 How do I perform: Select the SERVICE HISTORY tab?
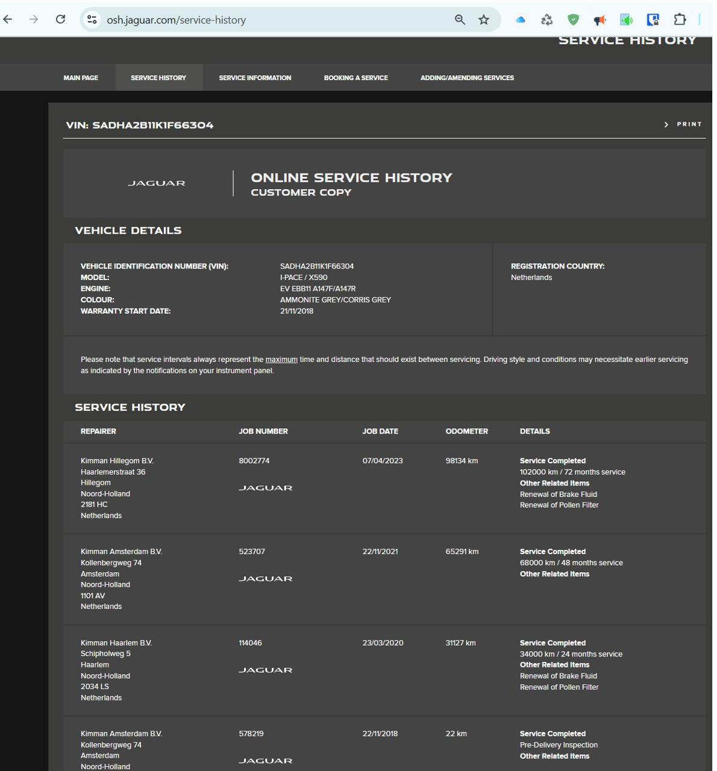[158, 78]
